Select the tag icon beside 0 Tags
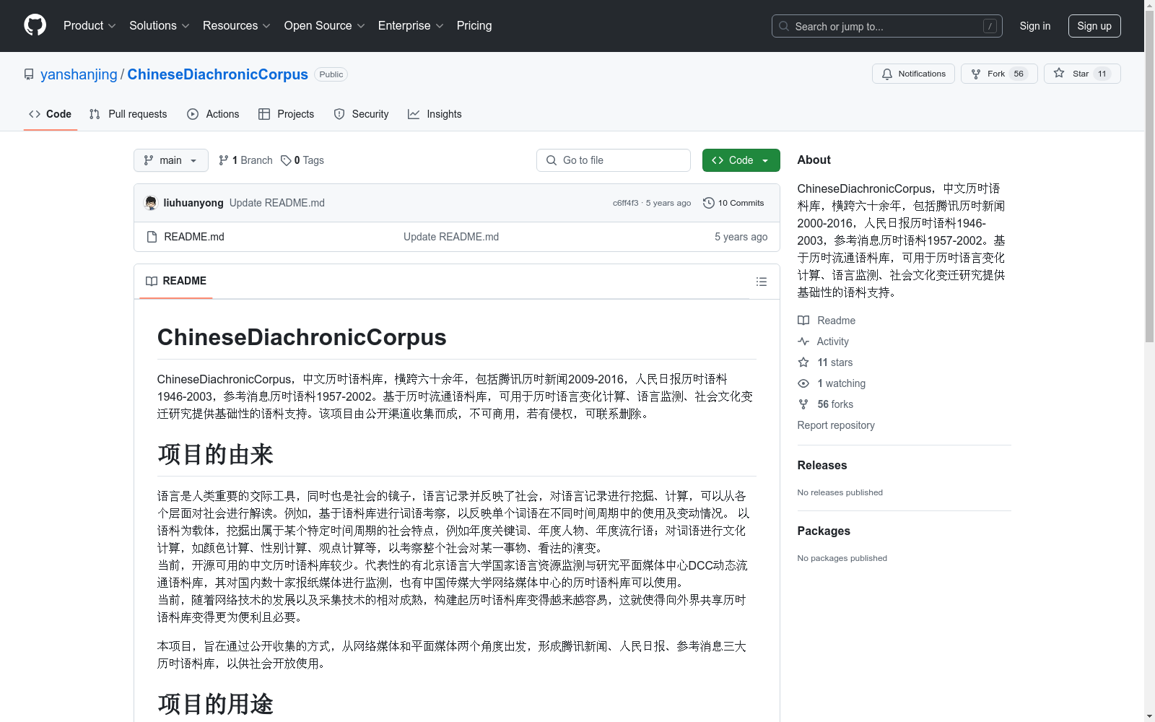The height and width of the screenshot is (722, 1155). click(x=286, y=160)
